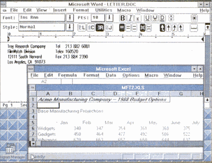Image resolution: width=212 pixels, height=163 pixels.
Task: Open Word's Insert menu
Action: click(60, 10)
